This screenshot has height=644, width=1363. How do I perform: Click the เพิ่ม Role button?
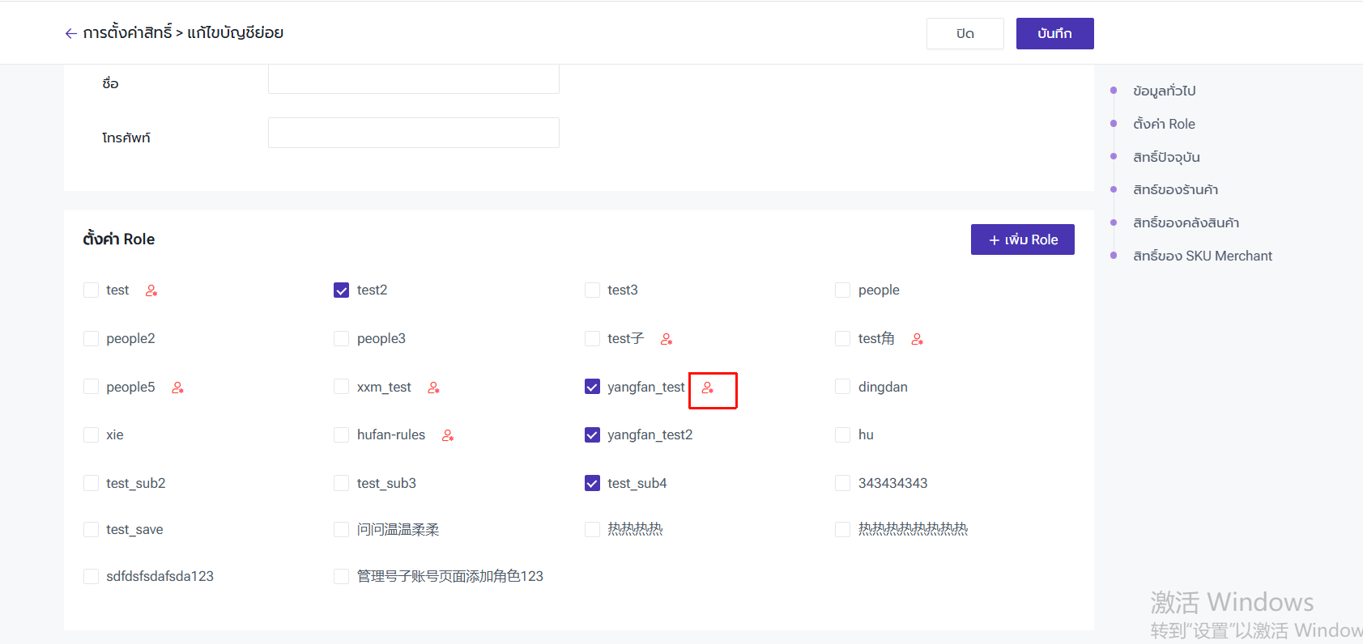point(1022,239)
